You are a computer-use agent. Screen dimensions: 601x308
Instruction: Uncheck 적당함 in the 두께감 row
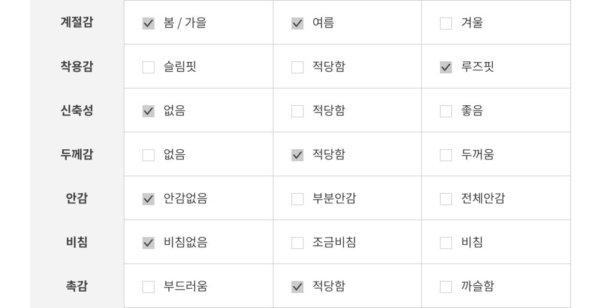tap(297, 155)
